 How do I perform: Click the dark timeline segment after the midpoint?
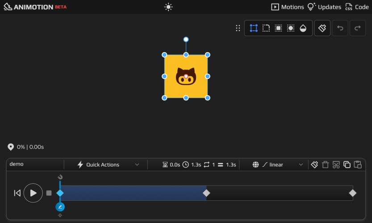280,193
